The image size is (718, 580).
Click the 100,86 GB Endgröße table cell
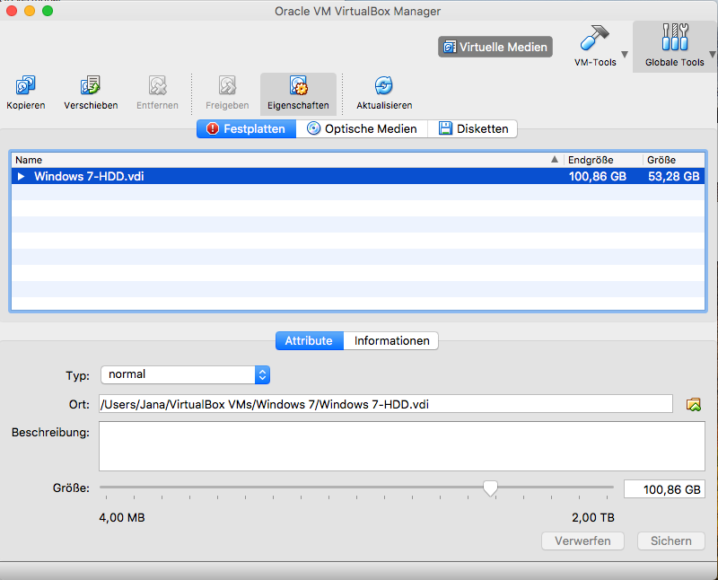(597, 176)
